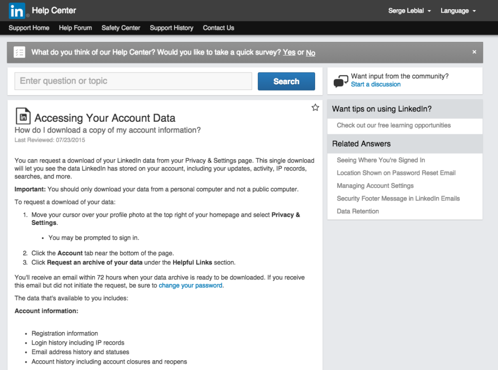Open 'Security Footer Message in LinkedIn Emails'
This screenshot has height=370, width=498.
(x=398, y=199)
